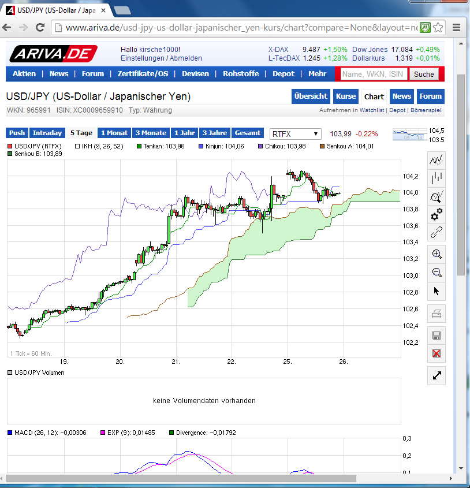Click the ARIVA.DE logo
470x488 pixels.
tap(53, 54)
